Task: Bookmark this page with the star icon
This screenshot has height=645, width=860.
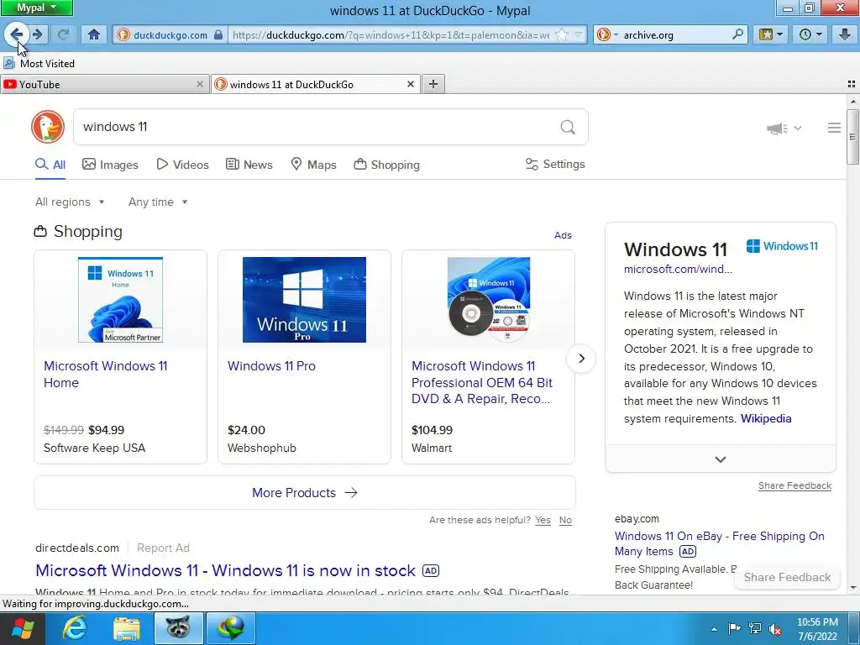Action: click(562, 34)
